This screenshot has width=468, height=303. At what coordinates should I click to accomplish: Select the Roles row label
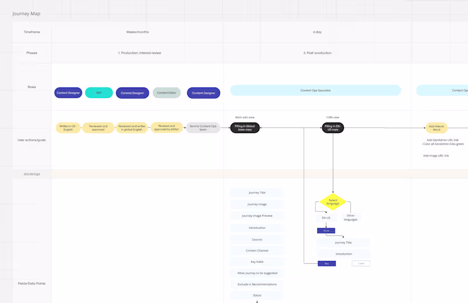pos(32,87)
